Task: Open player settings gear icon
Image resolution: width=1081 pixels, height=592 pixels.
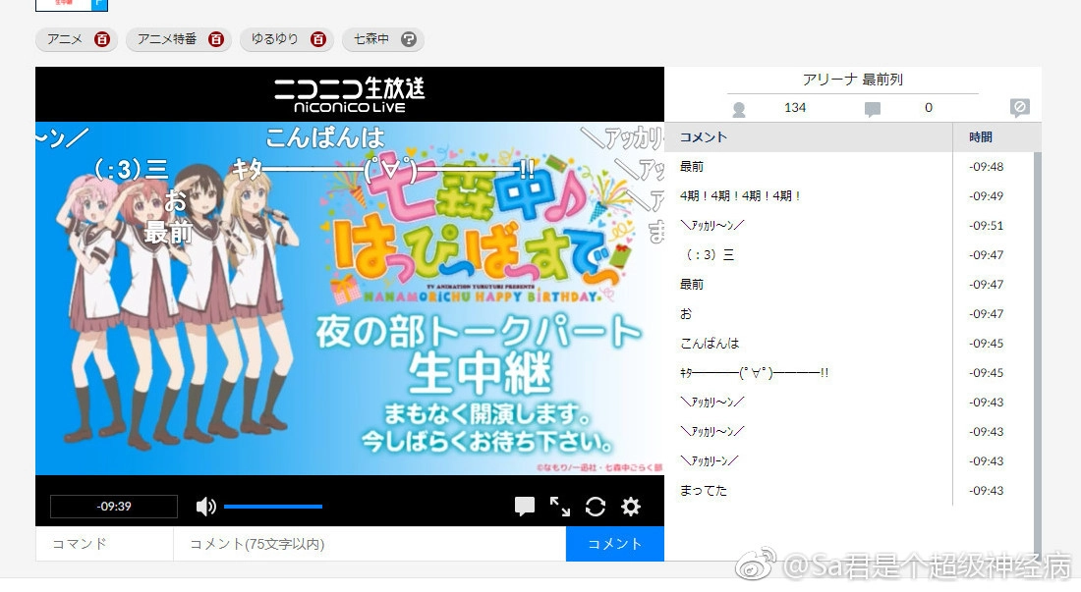Action: click(x=631, y=507)
